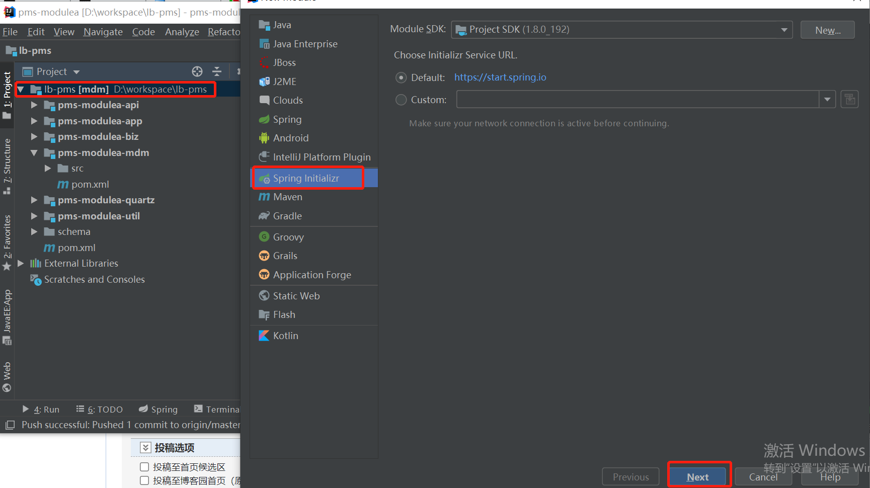Click Cancel button
The width and height of the screenshot is (870, 488).
click(x=763, y=477)
